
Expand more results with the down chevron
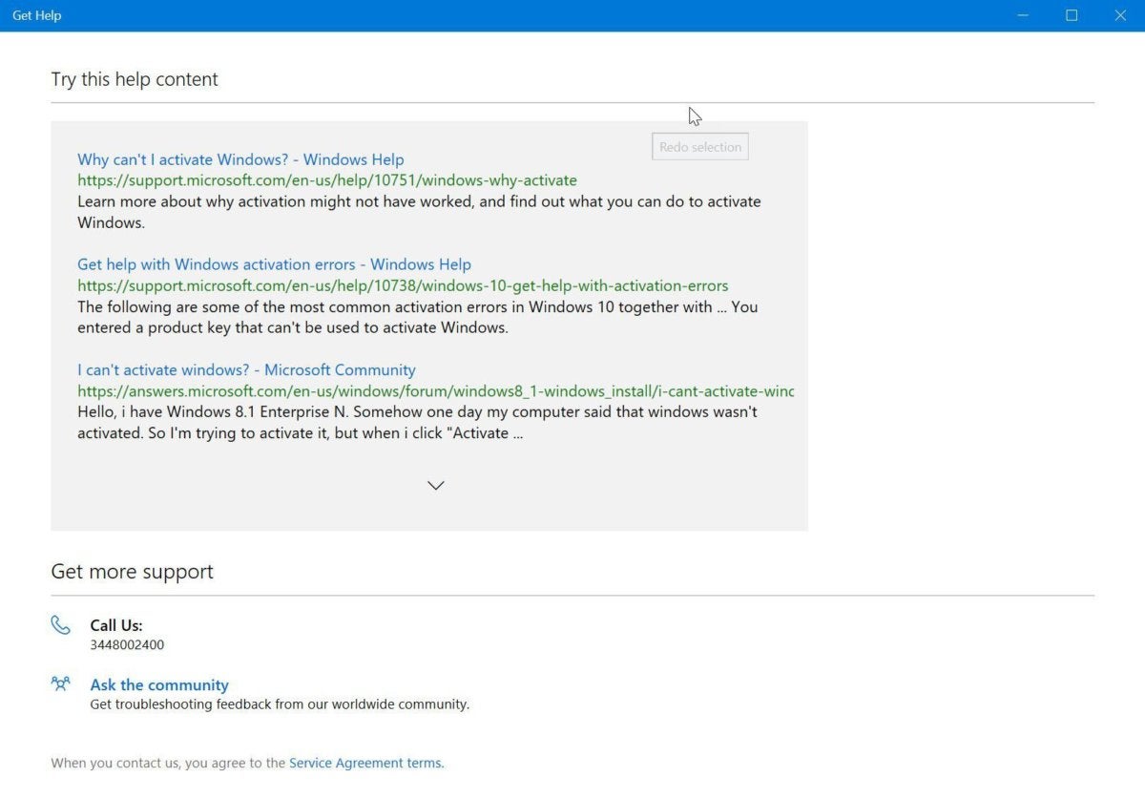coord(436,485)
